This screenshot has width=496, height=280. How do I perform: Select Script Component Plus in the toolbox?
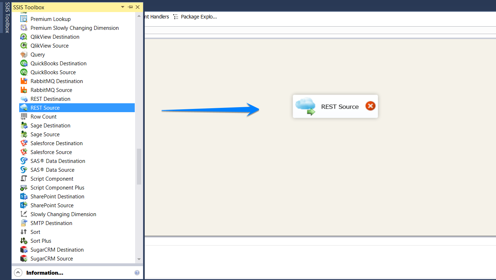coord(57,188)
